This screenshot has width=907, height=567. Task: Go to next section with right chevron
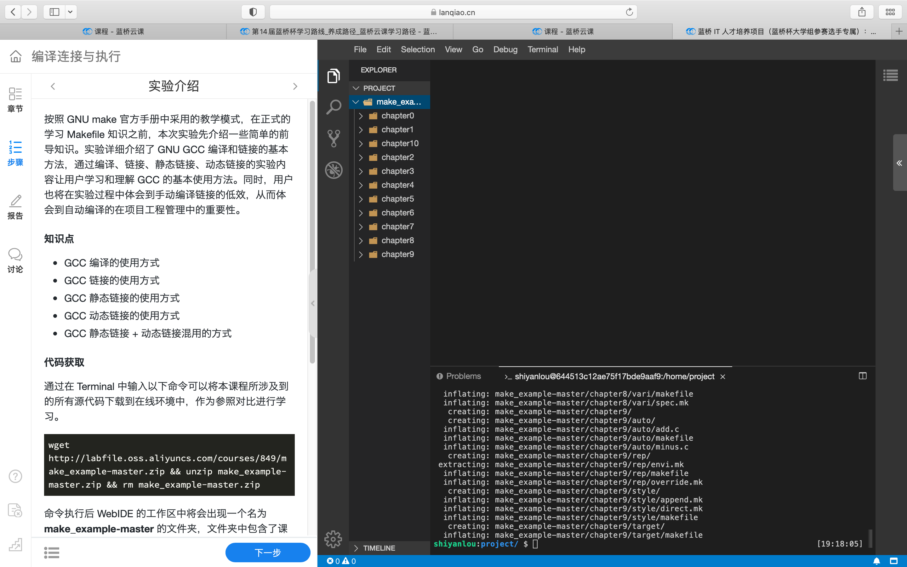(x=295, y=87)
